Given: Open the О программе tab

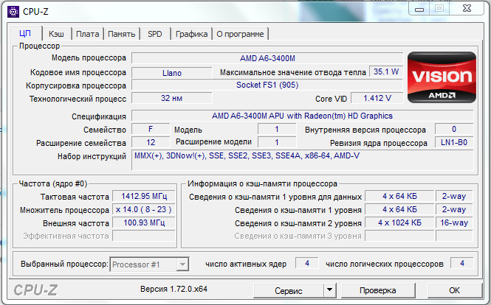Looking at the screenshot, I should [240, 34].
